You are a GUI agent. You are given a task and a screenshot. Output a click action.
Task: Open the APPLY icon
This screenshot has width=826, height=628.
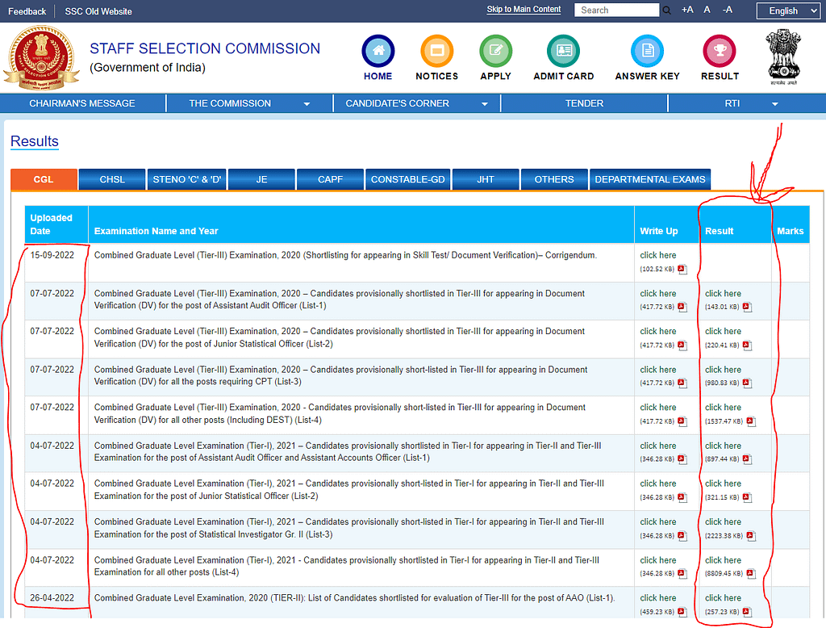496,51
